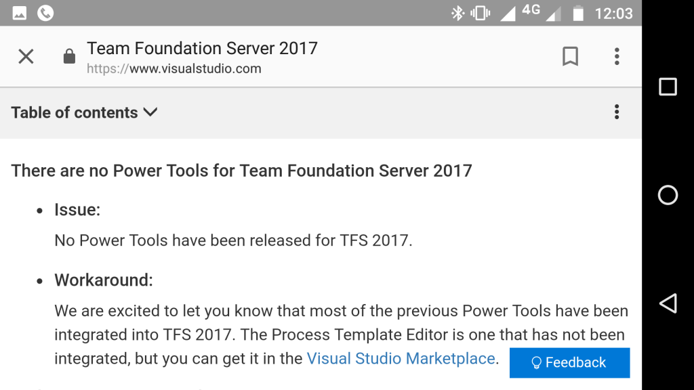
Task: Click the blue Feedback button
Action: coord(569,363)
